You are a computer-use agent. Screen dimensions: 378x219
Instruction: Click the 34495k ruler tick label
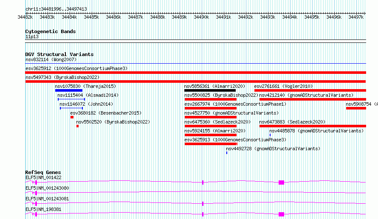[312, 17]
